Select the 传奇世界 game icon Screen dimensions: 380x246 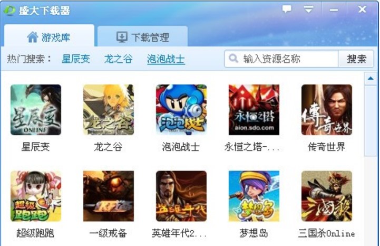(327, 110)
